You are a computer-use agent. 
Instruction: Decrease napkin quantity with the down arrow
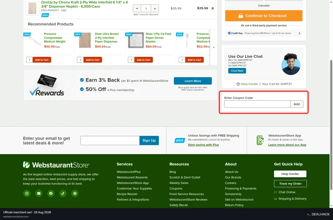(137, 9)
